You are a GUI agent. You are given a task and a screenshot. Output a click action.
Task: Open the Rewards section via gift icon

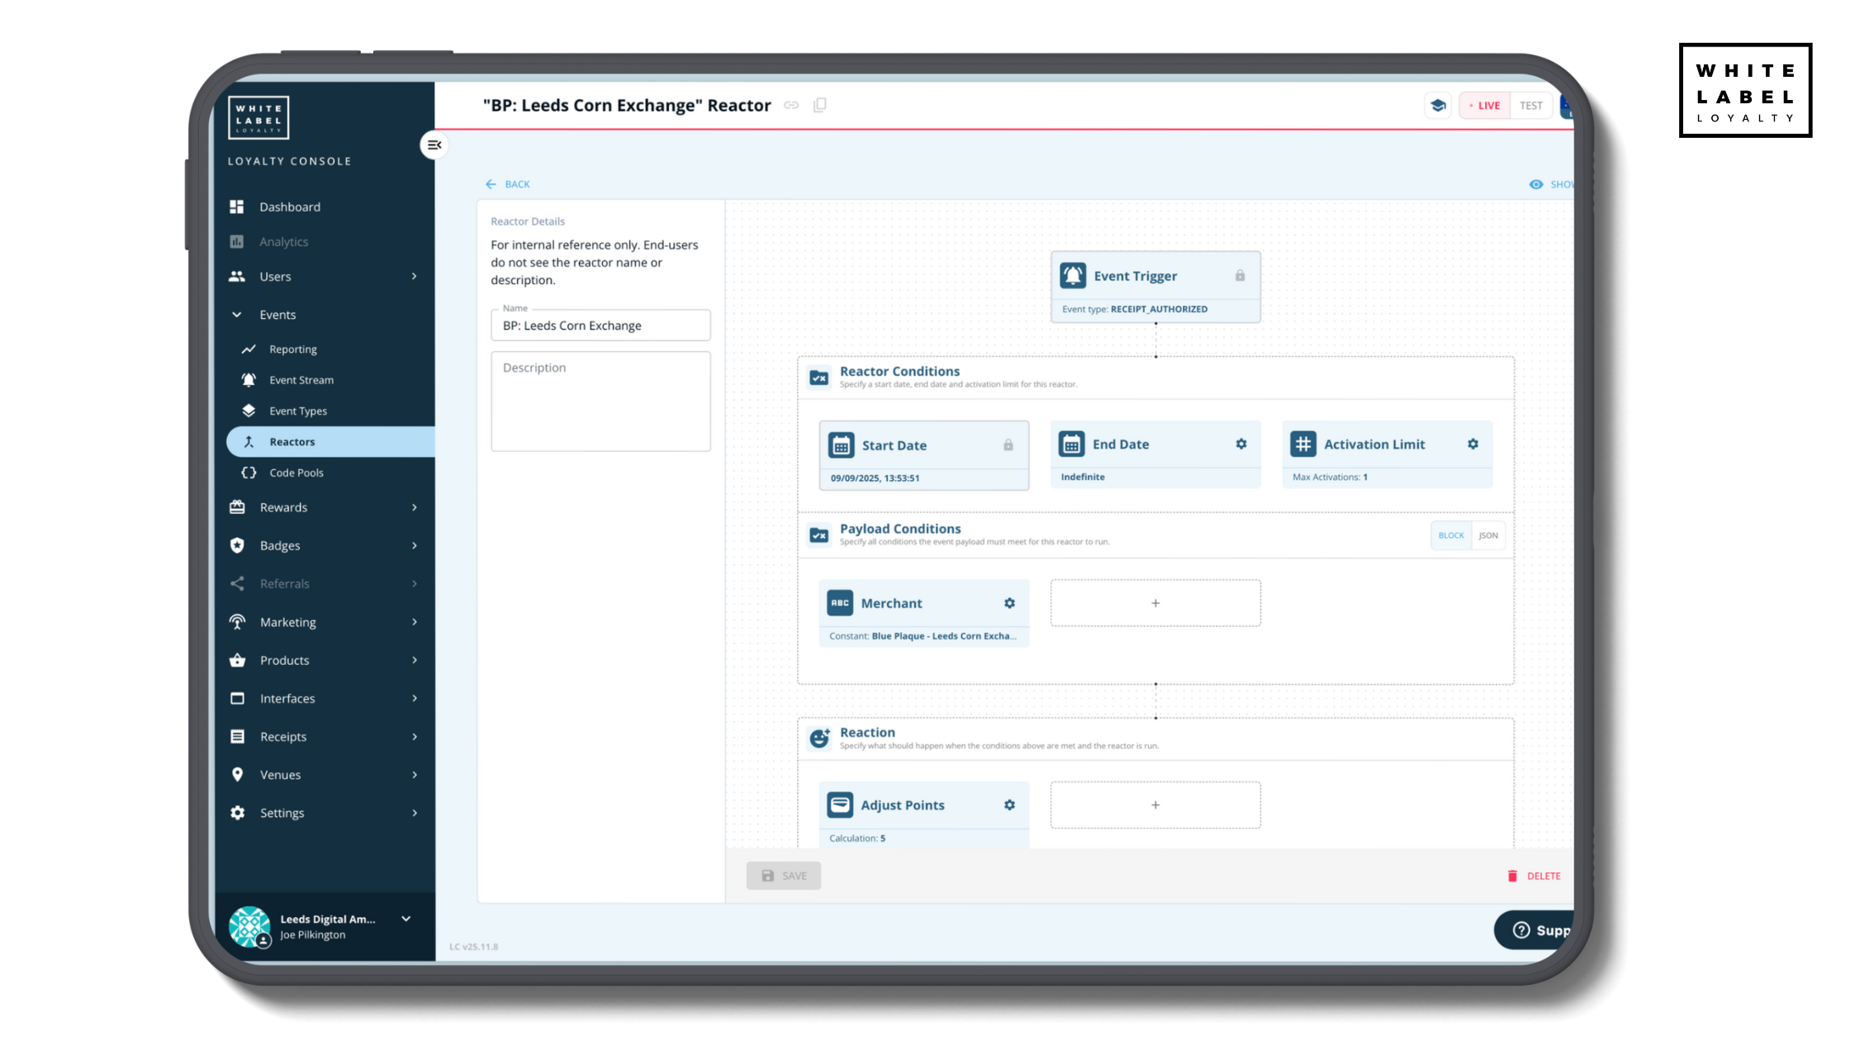[x=237, y=506]
